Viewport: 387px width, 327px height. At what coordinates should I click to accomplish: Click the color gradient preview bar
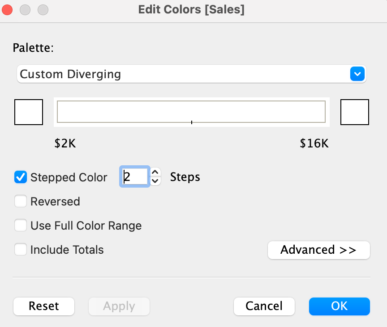(x=191, y=112)
